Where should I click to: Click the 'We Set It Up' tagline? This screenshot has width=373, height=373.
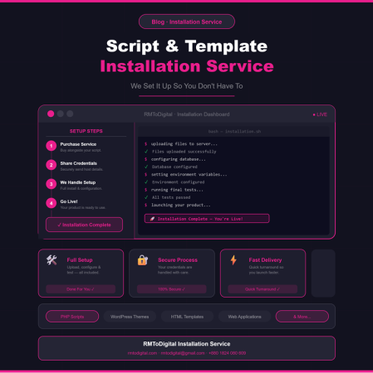[x=187, y=86]
